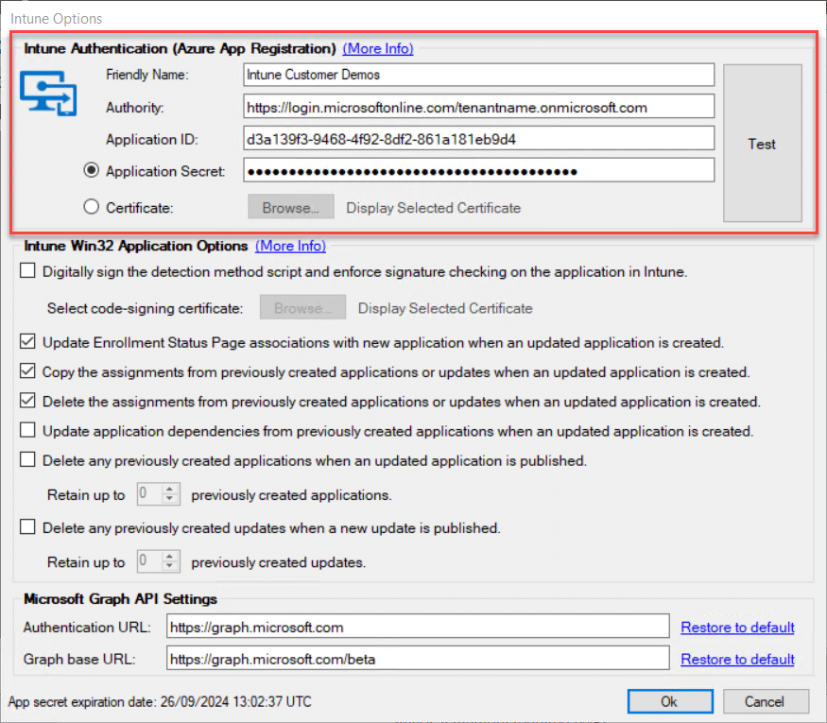Enable Update application dependencies checkbox
This screenshot has height=723, width=827.
click(x=27, y=431)
